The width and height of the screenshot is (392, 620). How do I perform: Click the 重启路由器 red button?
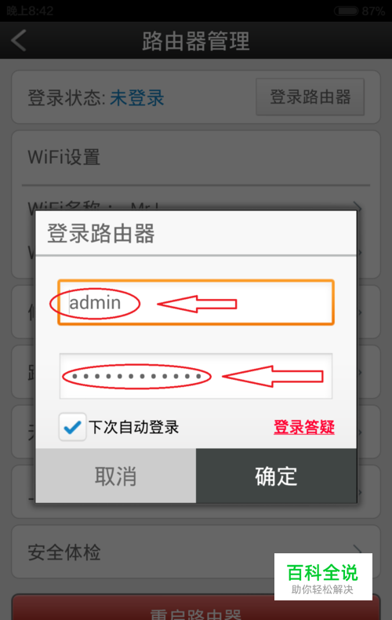(x=196, y=607)
